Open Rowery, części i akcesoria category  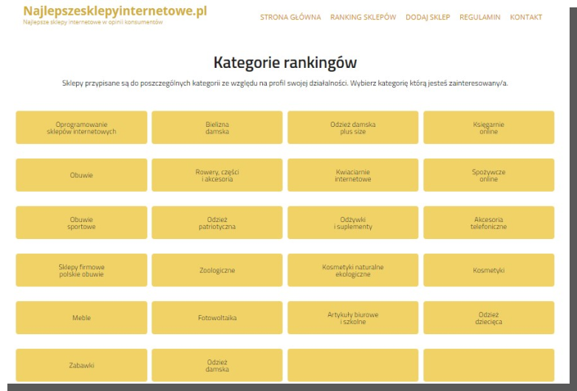tap(217, 175)
